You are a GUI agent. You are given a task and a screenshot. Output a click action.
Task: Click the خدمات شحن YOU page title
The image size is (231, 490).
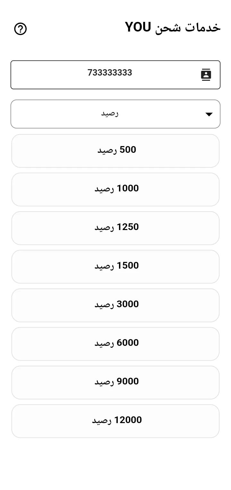pyautogui.click(x=173, y=28)
